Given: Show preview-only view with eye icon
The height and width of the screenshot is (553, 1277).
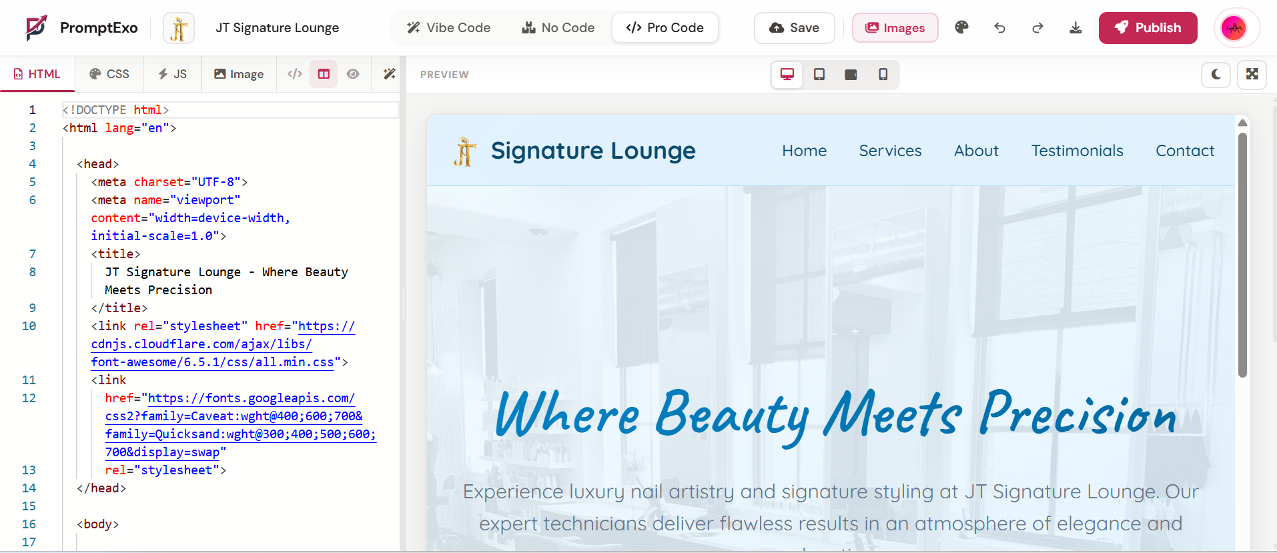Looking at the screenshot, I should [x=353, y=74].
